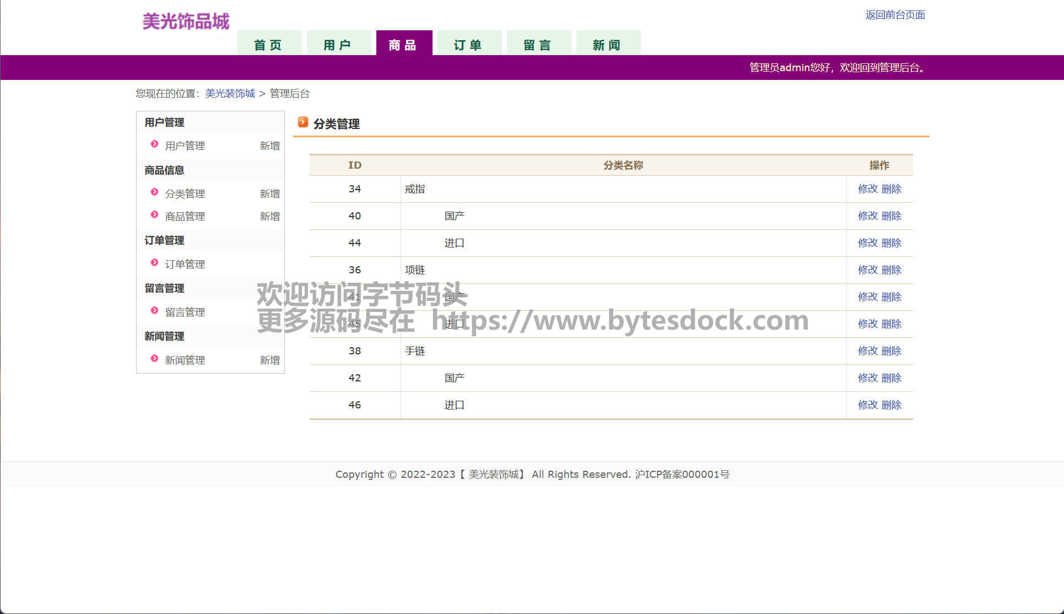Click bullet icon beside sidebar 新闻管理
1064x614 pixels.
click(155, 359)
